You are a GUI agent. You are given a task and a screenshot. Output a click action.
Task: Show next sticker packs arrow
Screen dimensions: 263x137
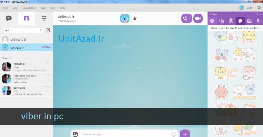coord(261,21)
